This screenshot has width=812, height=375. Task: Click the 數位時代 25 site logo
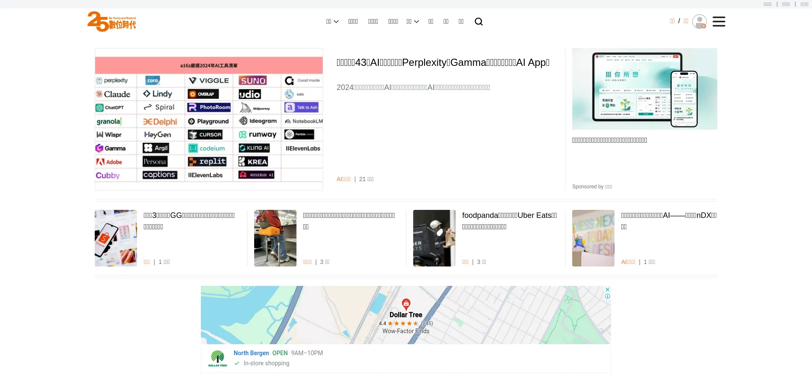coord(112,22)
